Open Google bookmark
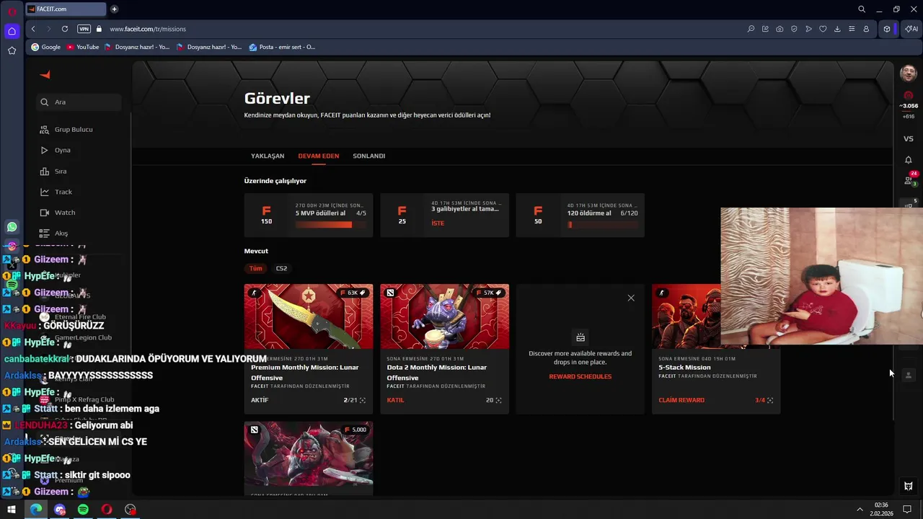Viewport: 923px width, 519px height. point(45,47)
